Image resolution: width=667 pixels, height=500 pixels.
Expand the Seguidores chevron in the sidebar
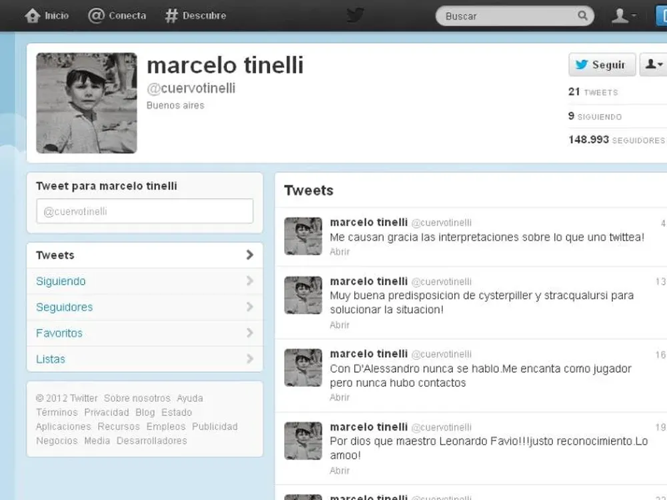[x=249, y=307]
